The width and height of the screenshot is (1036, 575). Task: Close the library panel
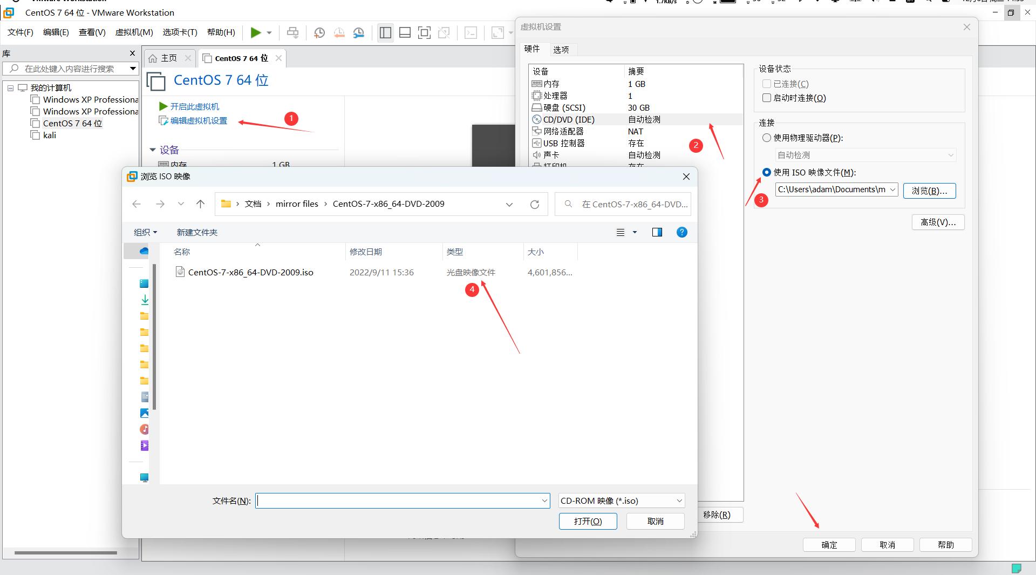click(x=132, y=53)
